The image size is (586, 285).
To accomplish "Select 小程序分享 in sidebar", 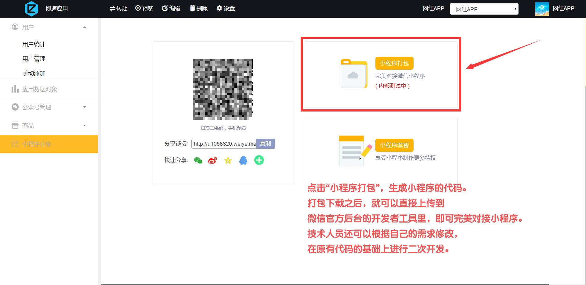I will click(x=49, y=144).
